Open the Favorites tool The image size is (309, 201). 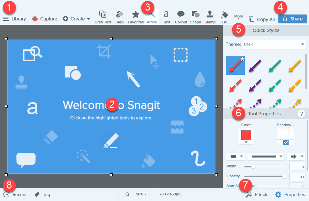tap(136, 17)
